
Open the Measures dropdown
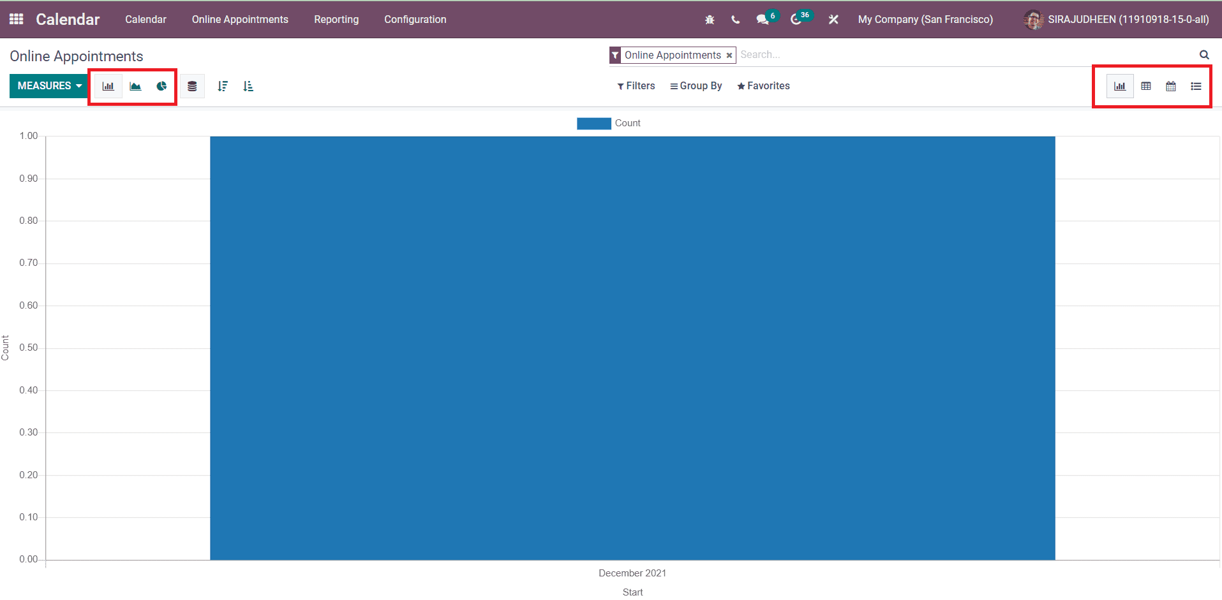(x=48, y=85)
